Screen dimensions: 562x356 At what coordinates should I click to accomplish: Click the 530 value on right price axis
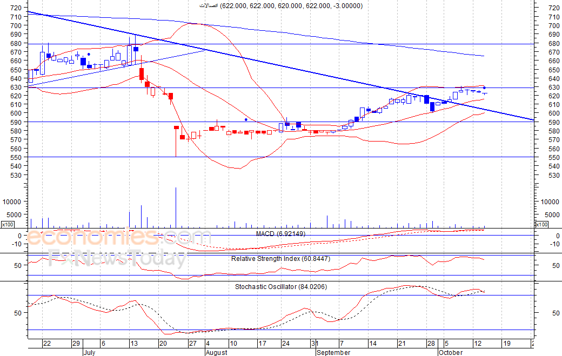(x=554, y=175)
